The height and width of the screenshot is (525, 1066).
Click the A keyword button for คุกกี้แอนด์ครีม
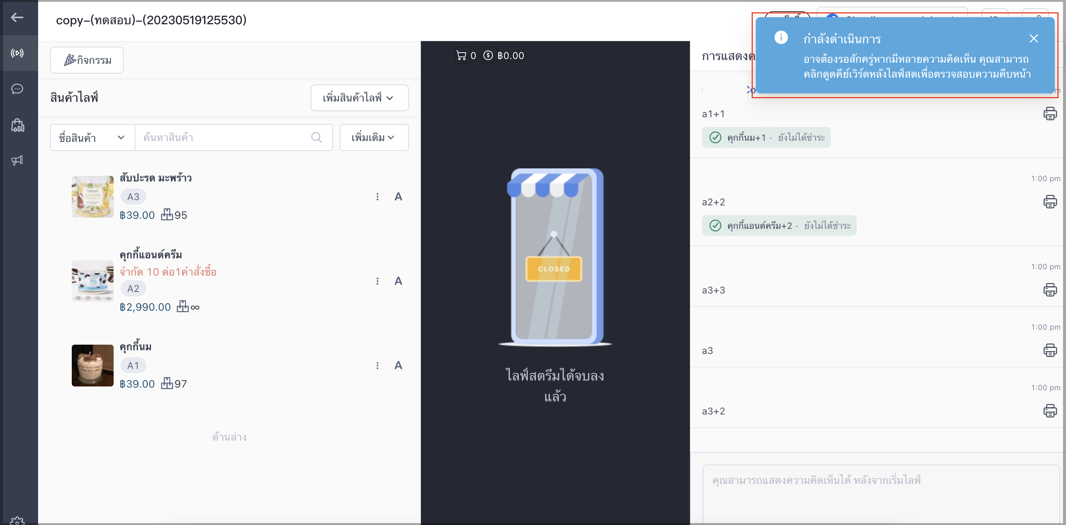398,281
